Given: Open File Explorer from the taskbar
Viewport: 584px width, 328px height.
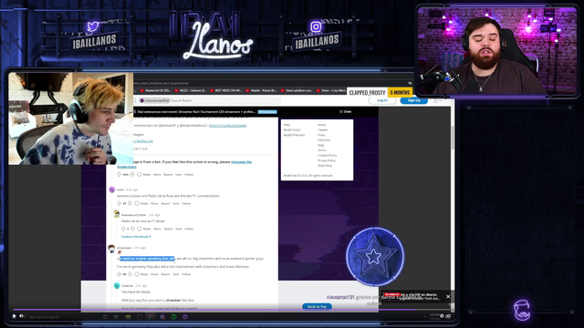Looking at the screenshot, I should tap(128, 317).
